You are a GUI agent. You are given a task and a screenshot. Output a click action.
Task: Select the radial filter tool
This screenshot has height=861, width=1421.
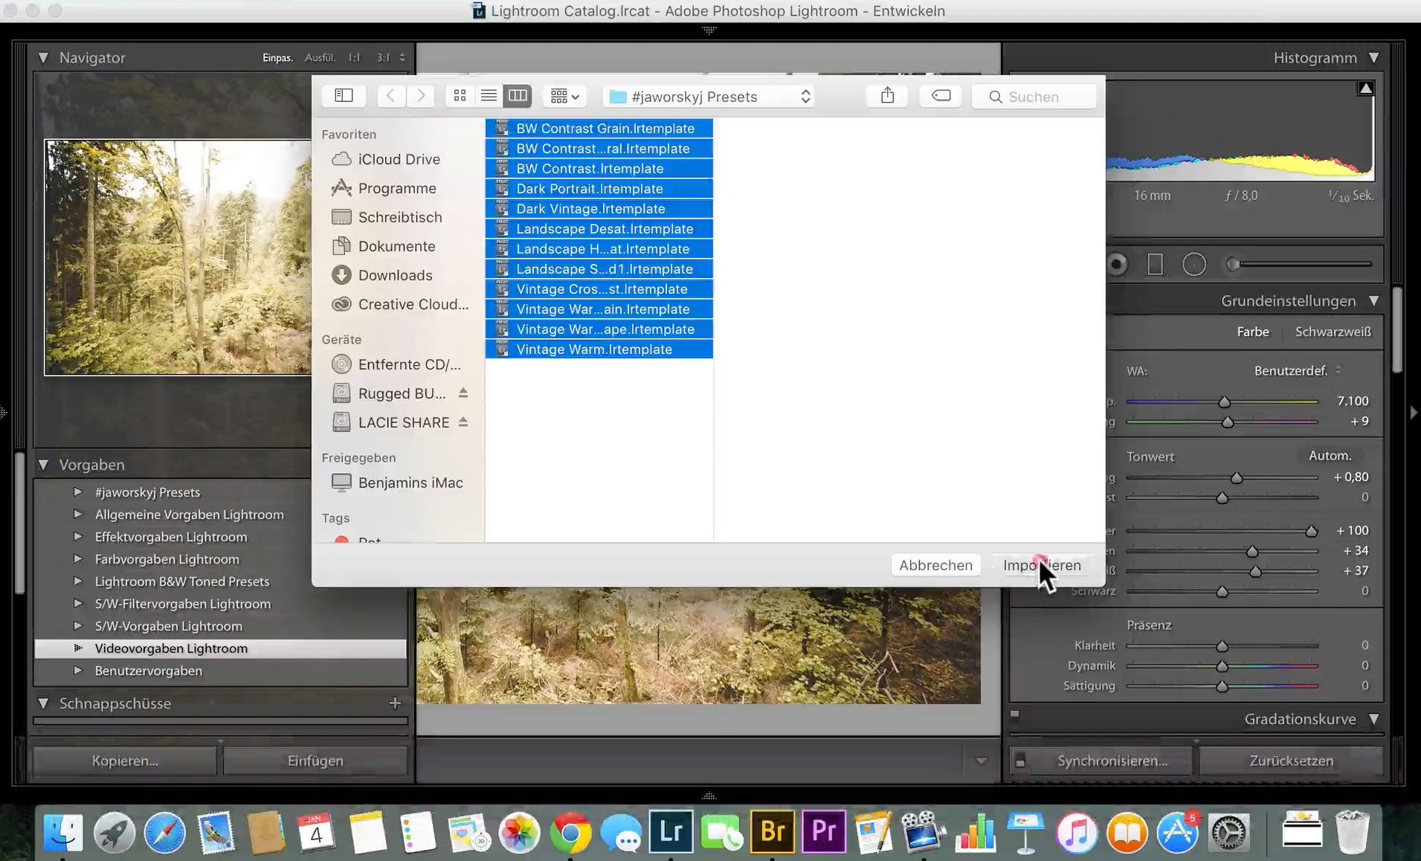tap(1194, 264)
